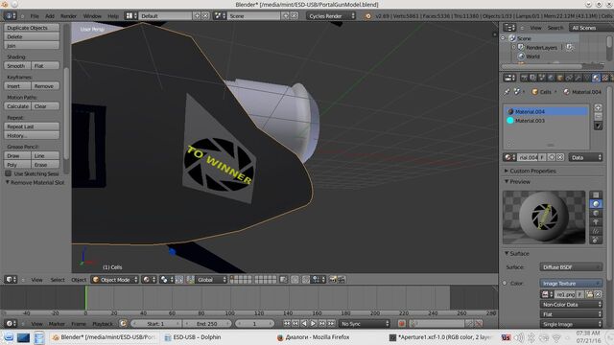The image size is (614, 345).
Task: Pin the properties context with the pin icon
Action: point(507,92)
